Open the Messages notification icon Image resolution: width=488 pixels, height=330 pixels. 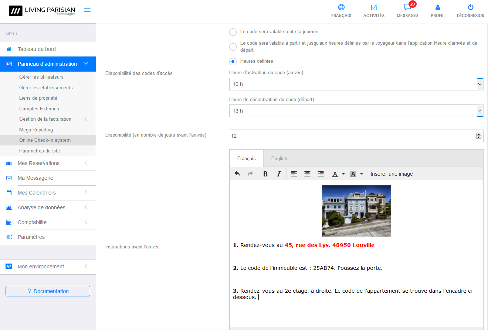point(407,8)
